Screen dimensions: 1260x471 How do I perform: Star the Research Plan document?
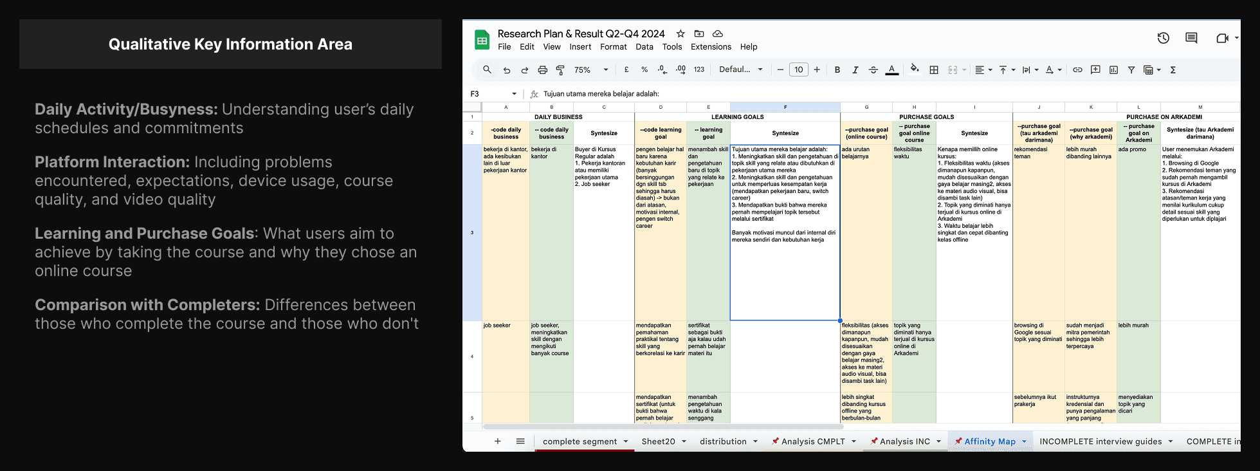coord(680,33)
